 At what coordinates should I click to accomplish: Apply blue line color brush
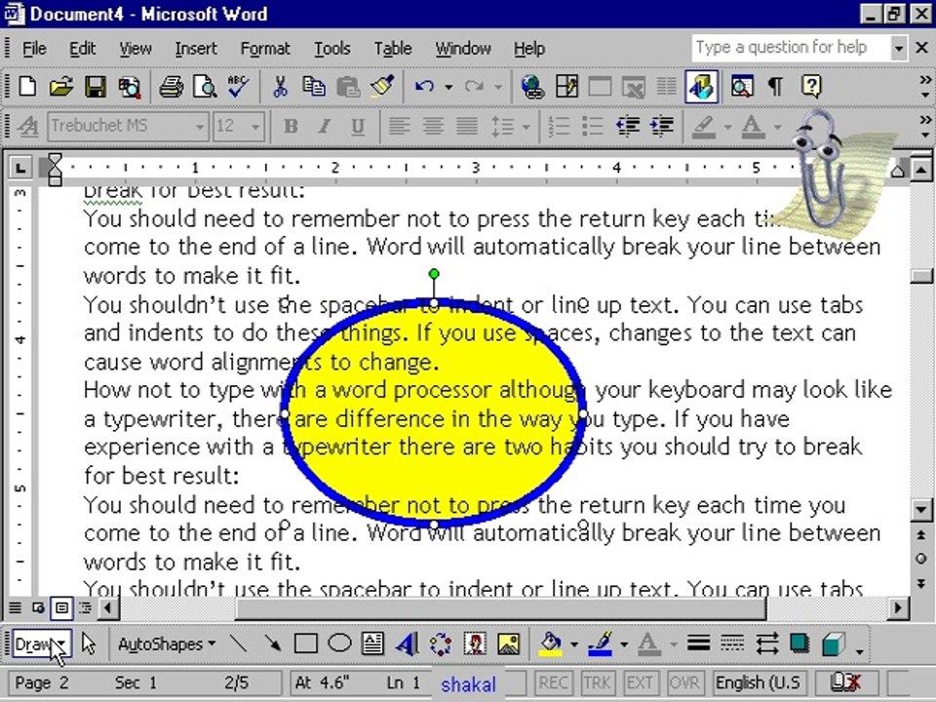tap(601, 644)
